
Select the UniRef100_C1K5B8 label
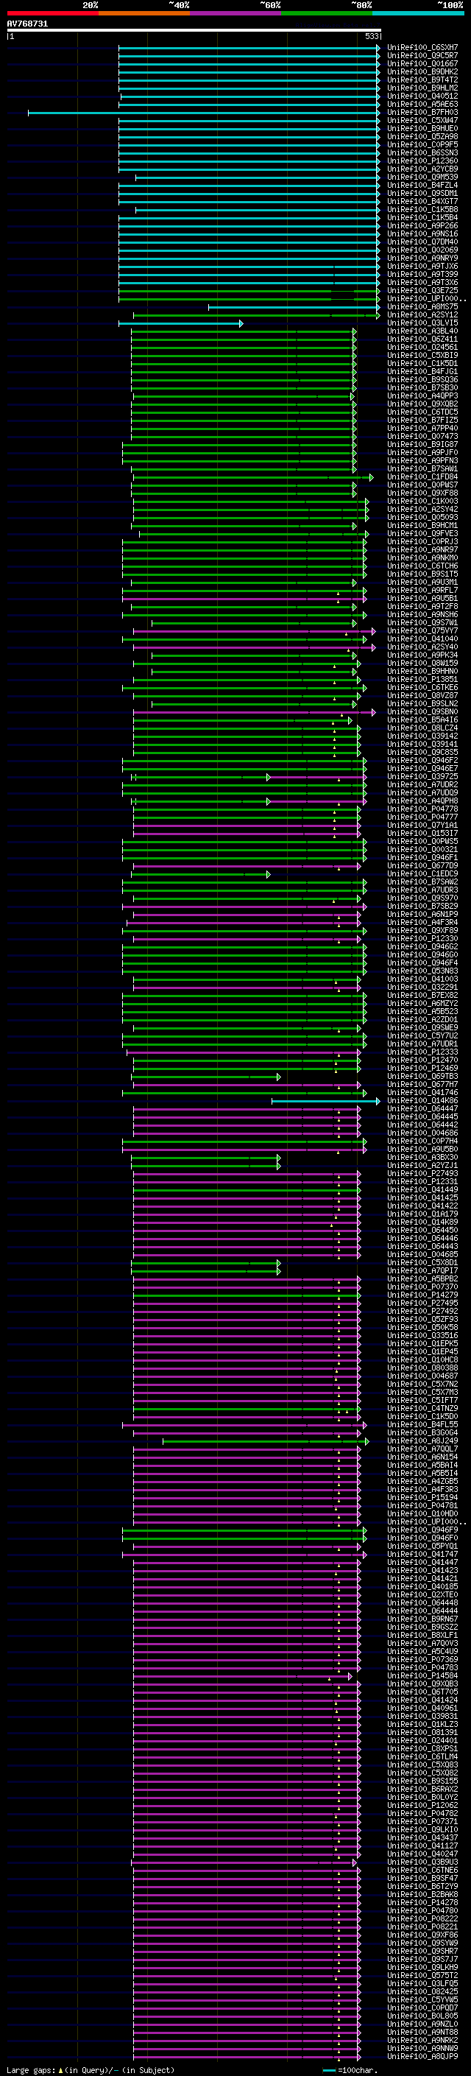(x=422, y=210)
